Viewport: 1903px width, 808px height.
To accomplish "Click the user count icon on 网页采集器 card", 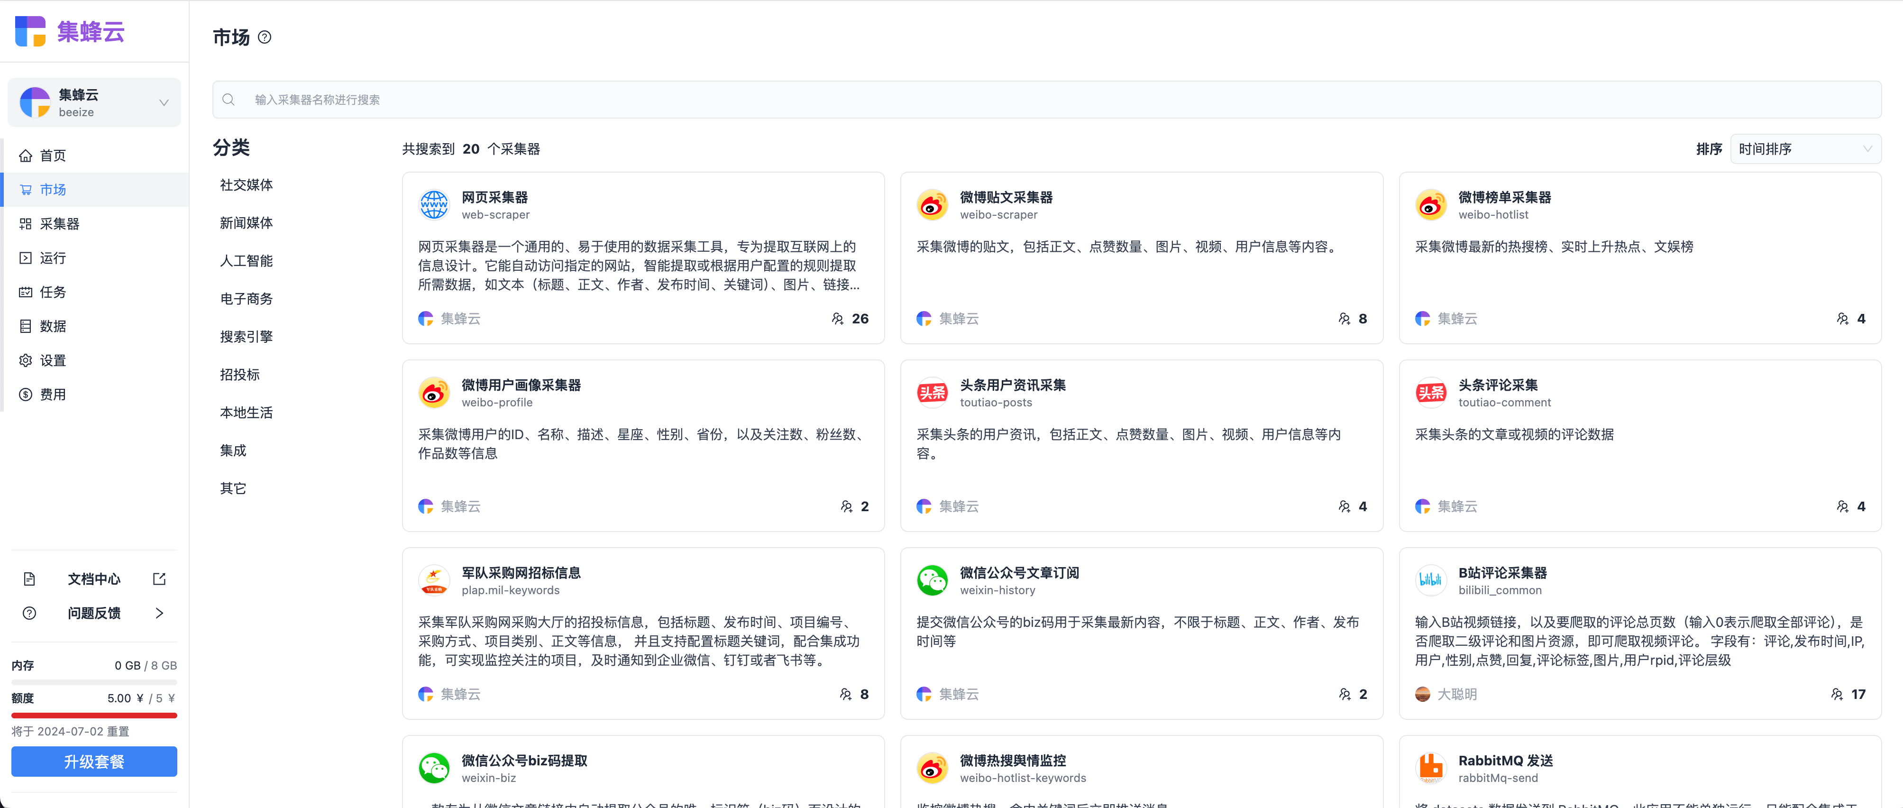I will click(x=837, y=319).
